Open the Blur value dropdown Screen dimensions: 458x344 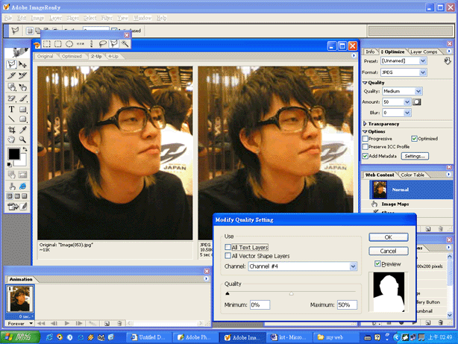(x=407, y=113)
